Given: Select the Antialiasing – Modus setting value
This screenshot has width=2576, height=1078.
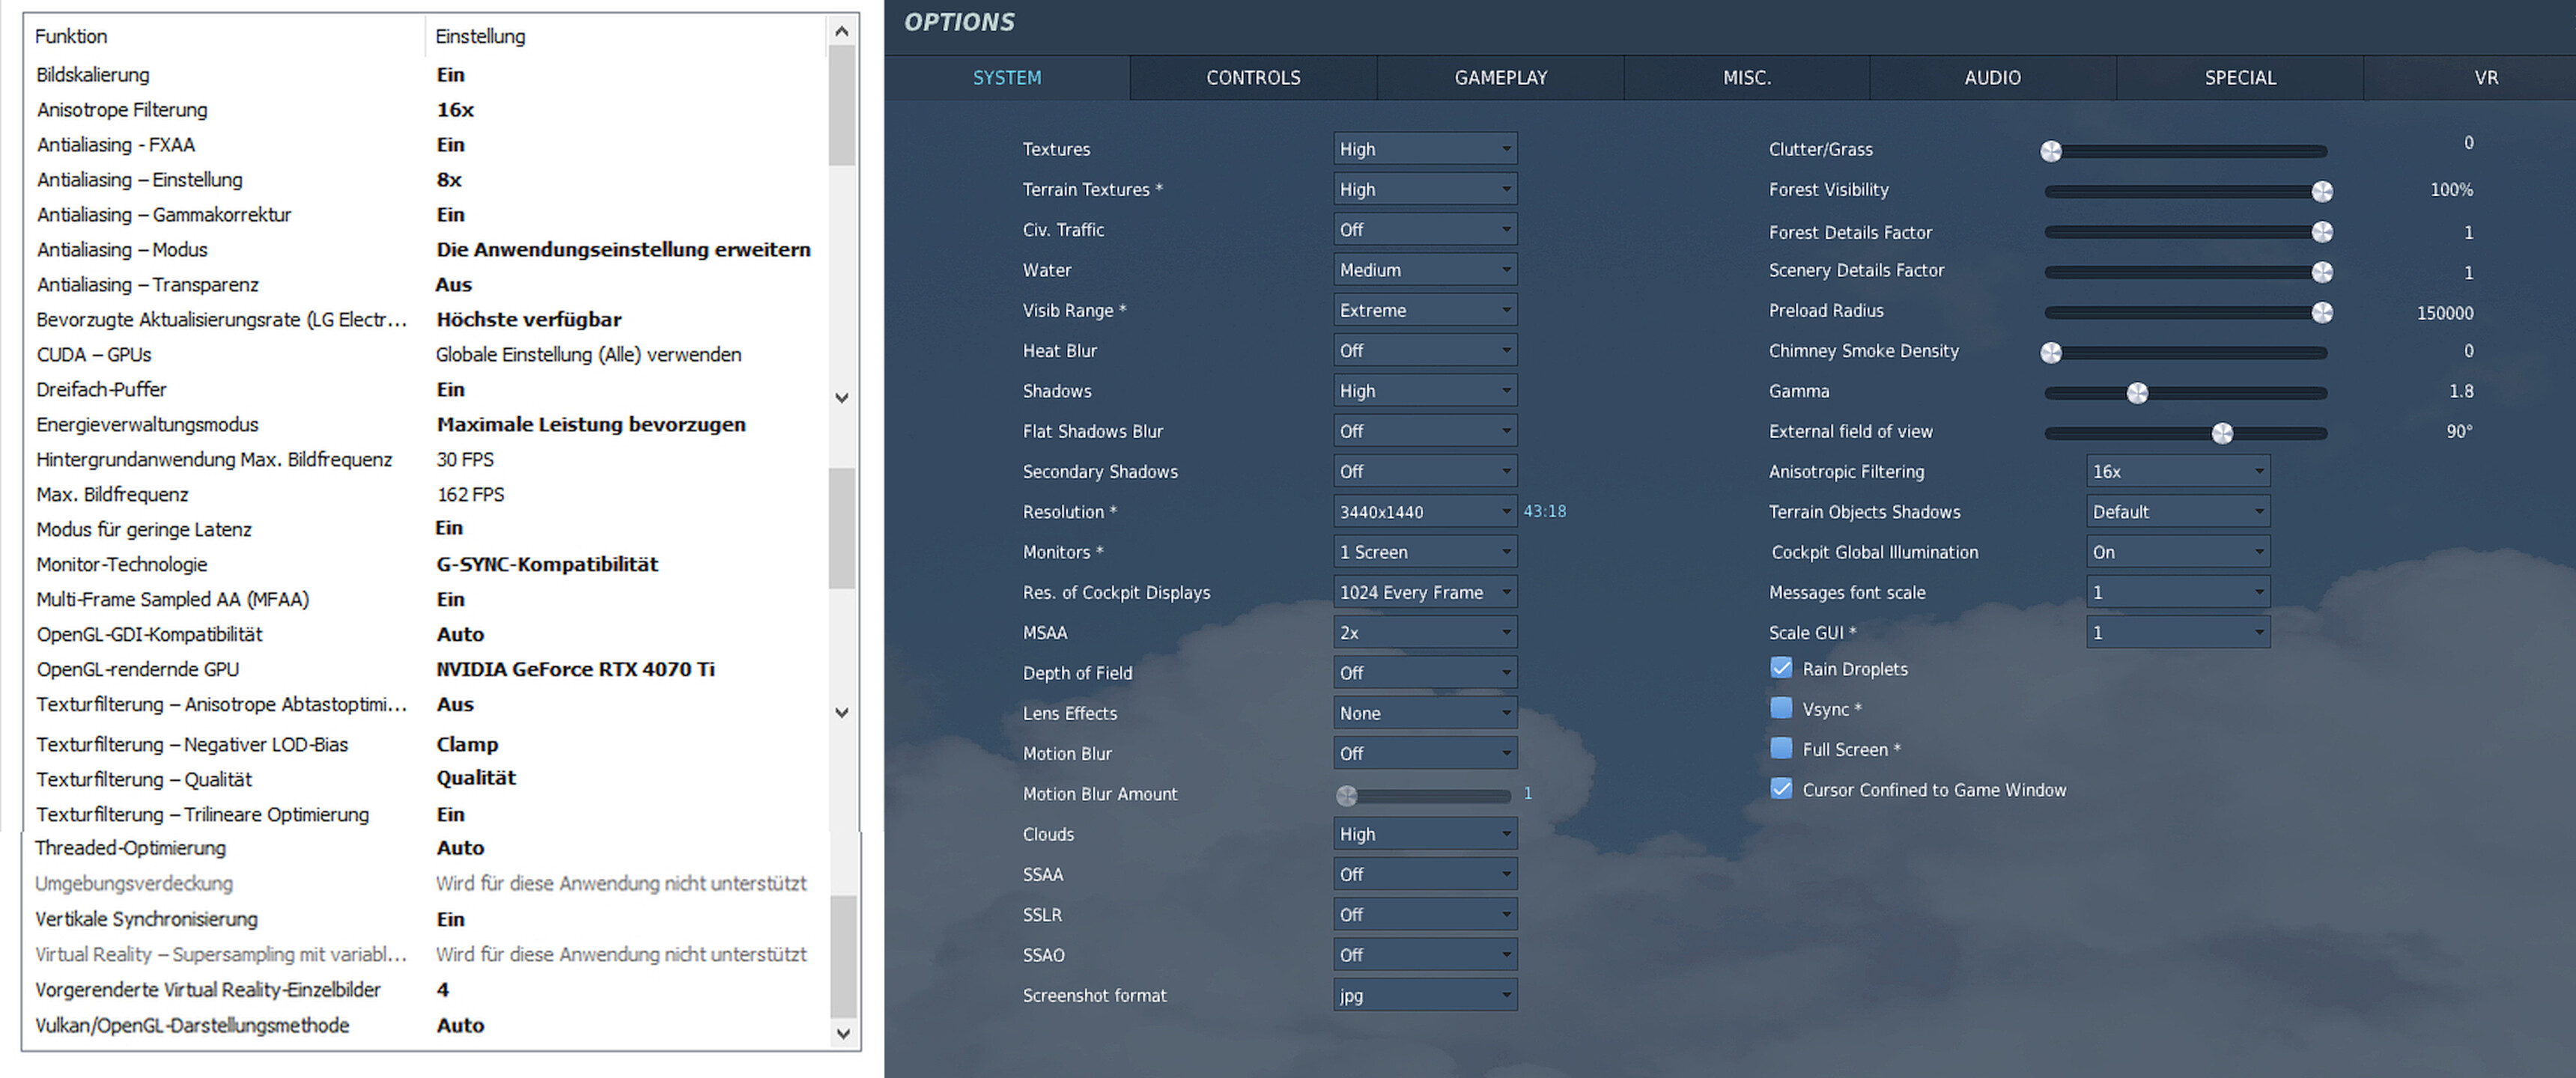Looking at the screenshot, I should (x=623, y=249).
